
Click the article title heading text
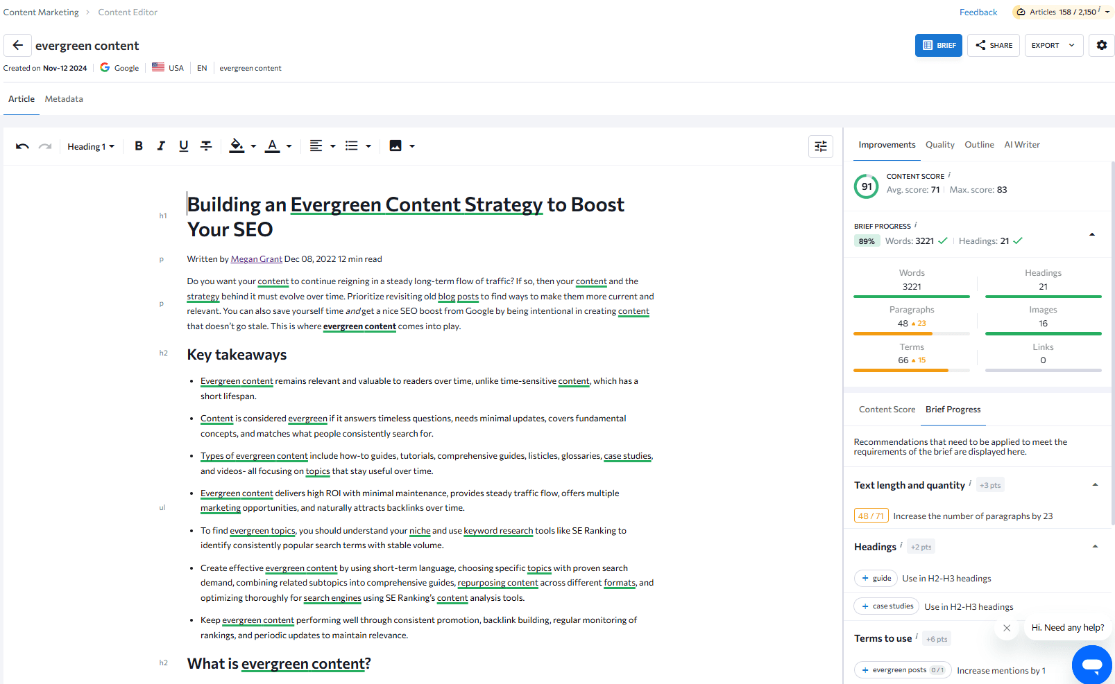tap(406, 217)
